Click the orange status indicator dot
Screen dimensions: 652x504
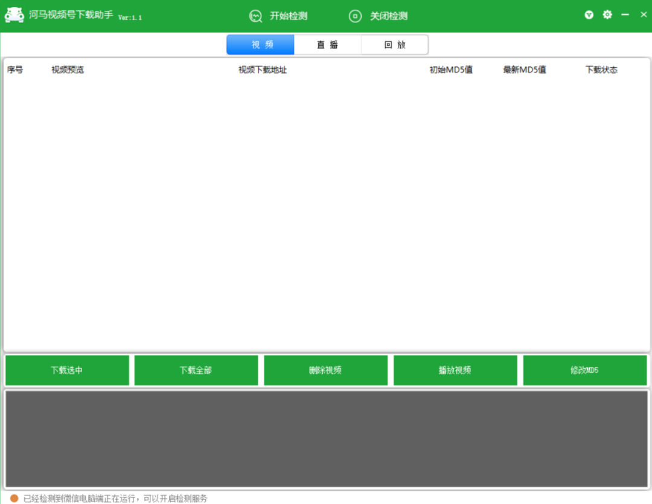14,498
